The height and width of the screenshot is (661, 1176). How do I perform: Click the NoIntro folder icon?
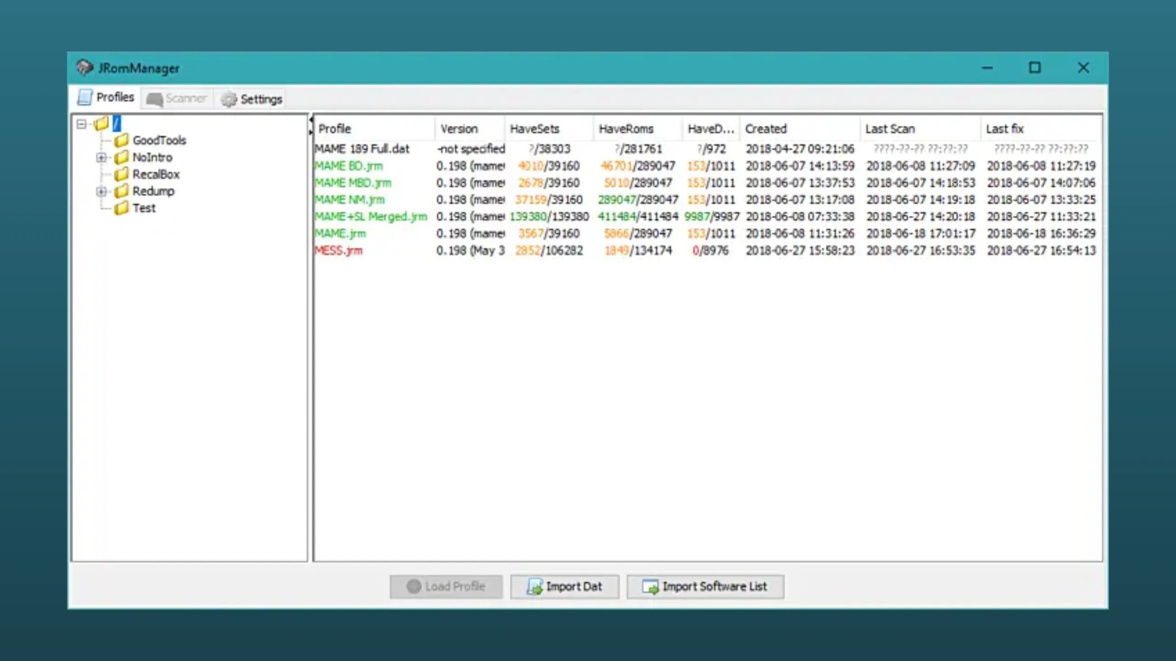point(121,157)
